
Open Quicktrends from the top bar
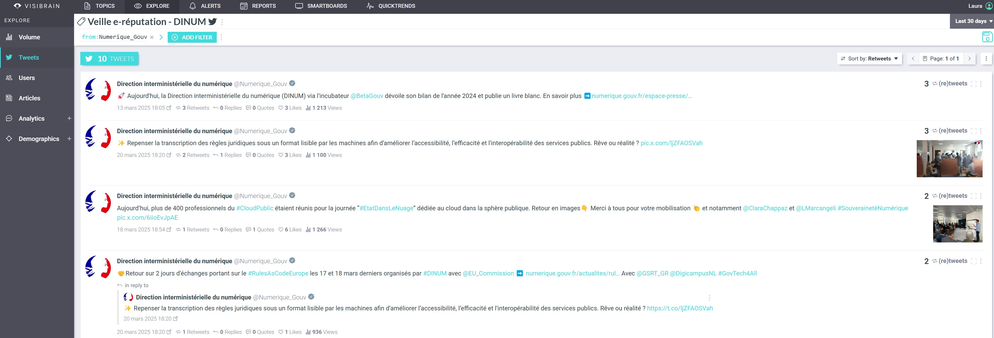[390, 6]
